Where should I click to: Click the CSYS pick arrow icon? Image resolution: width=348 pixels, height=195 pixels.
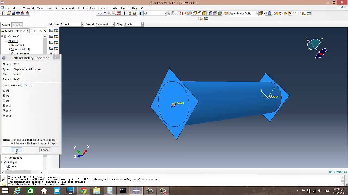tap(26, 85)
